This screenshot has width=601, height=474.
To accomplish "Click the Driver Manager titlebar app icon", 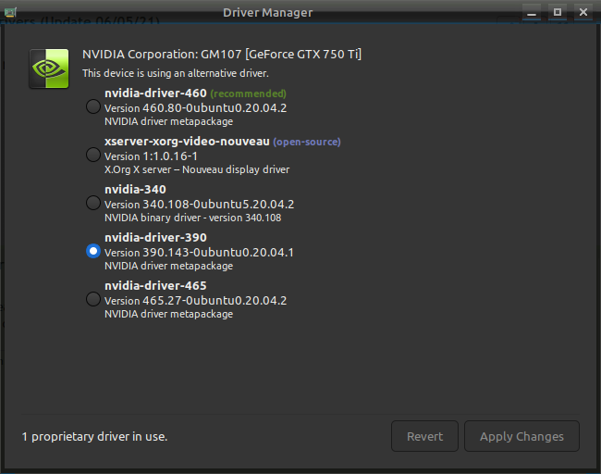I will tap(10, 12).
